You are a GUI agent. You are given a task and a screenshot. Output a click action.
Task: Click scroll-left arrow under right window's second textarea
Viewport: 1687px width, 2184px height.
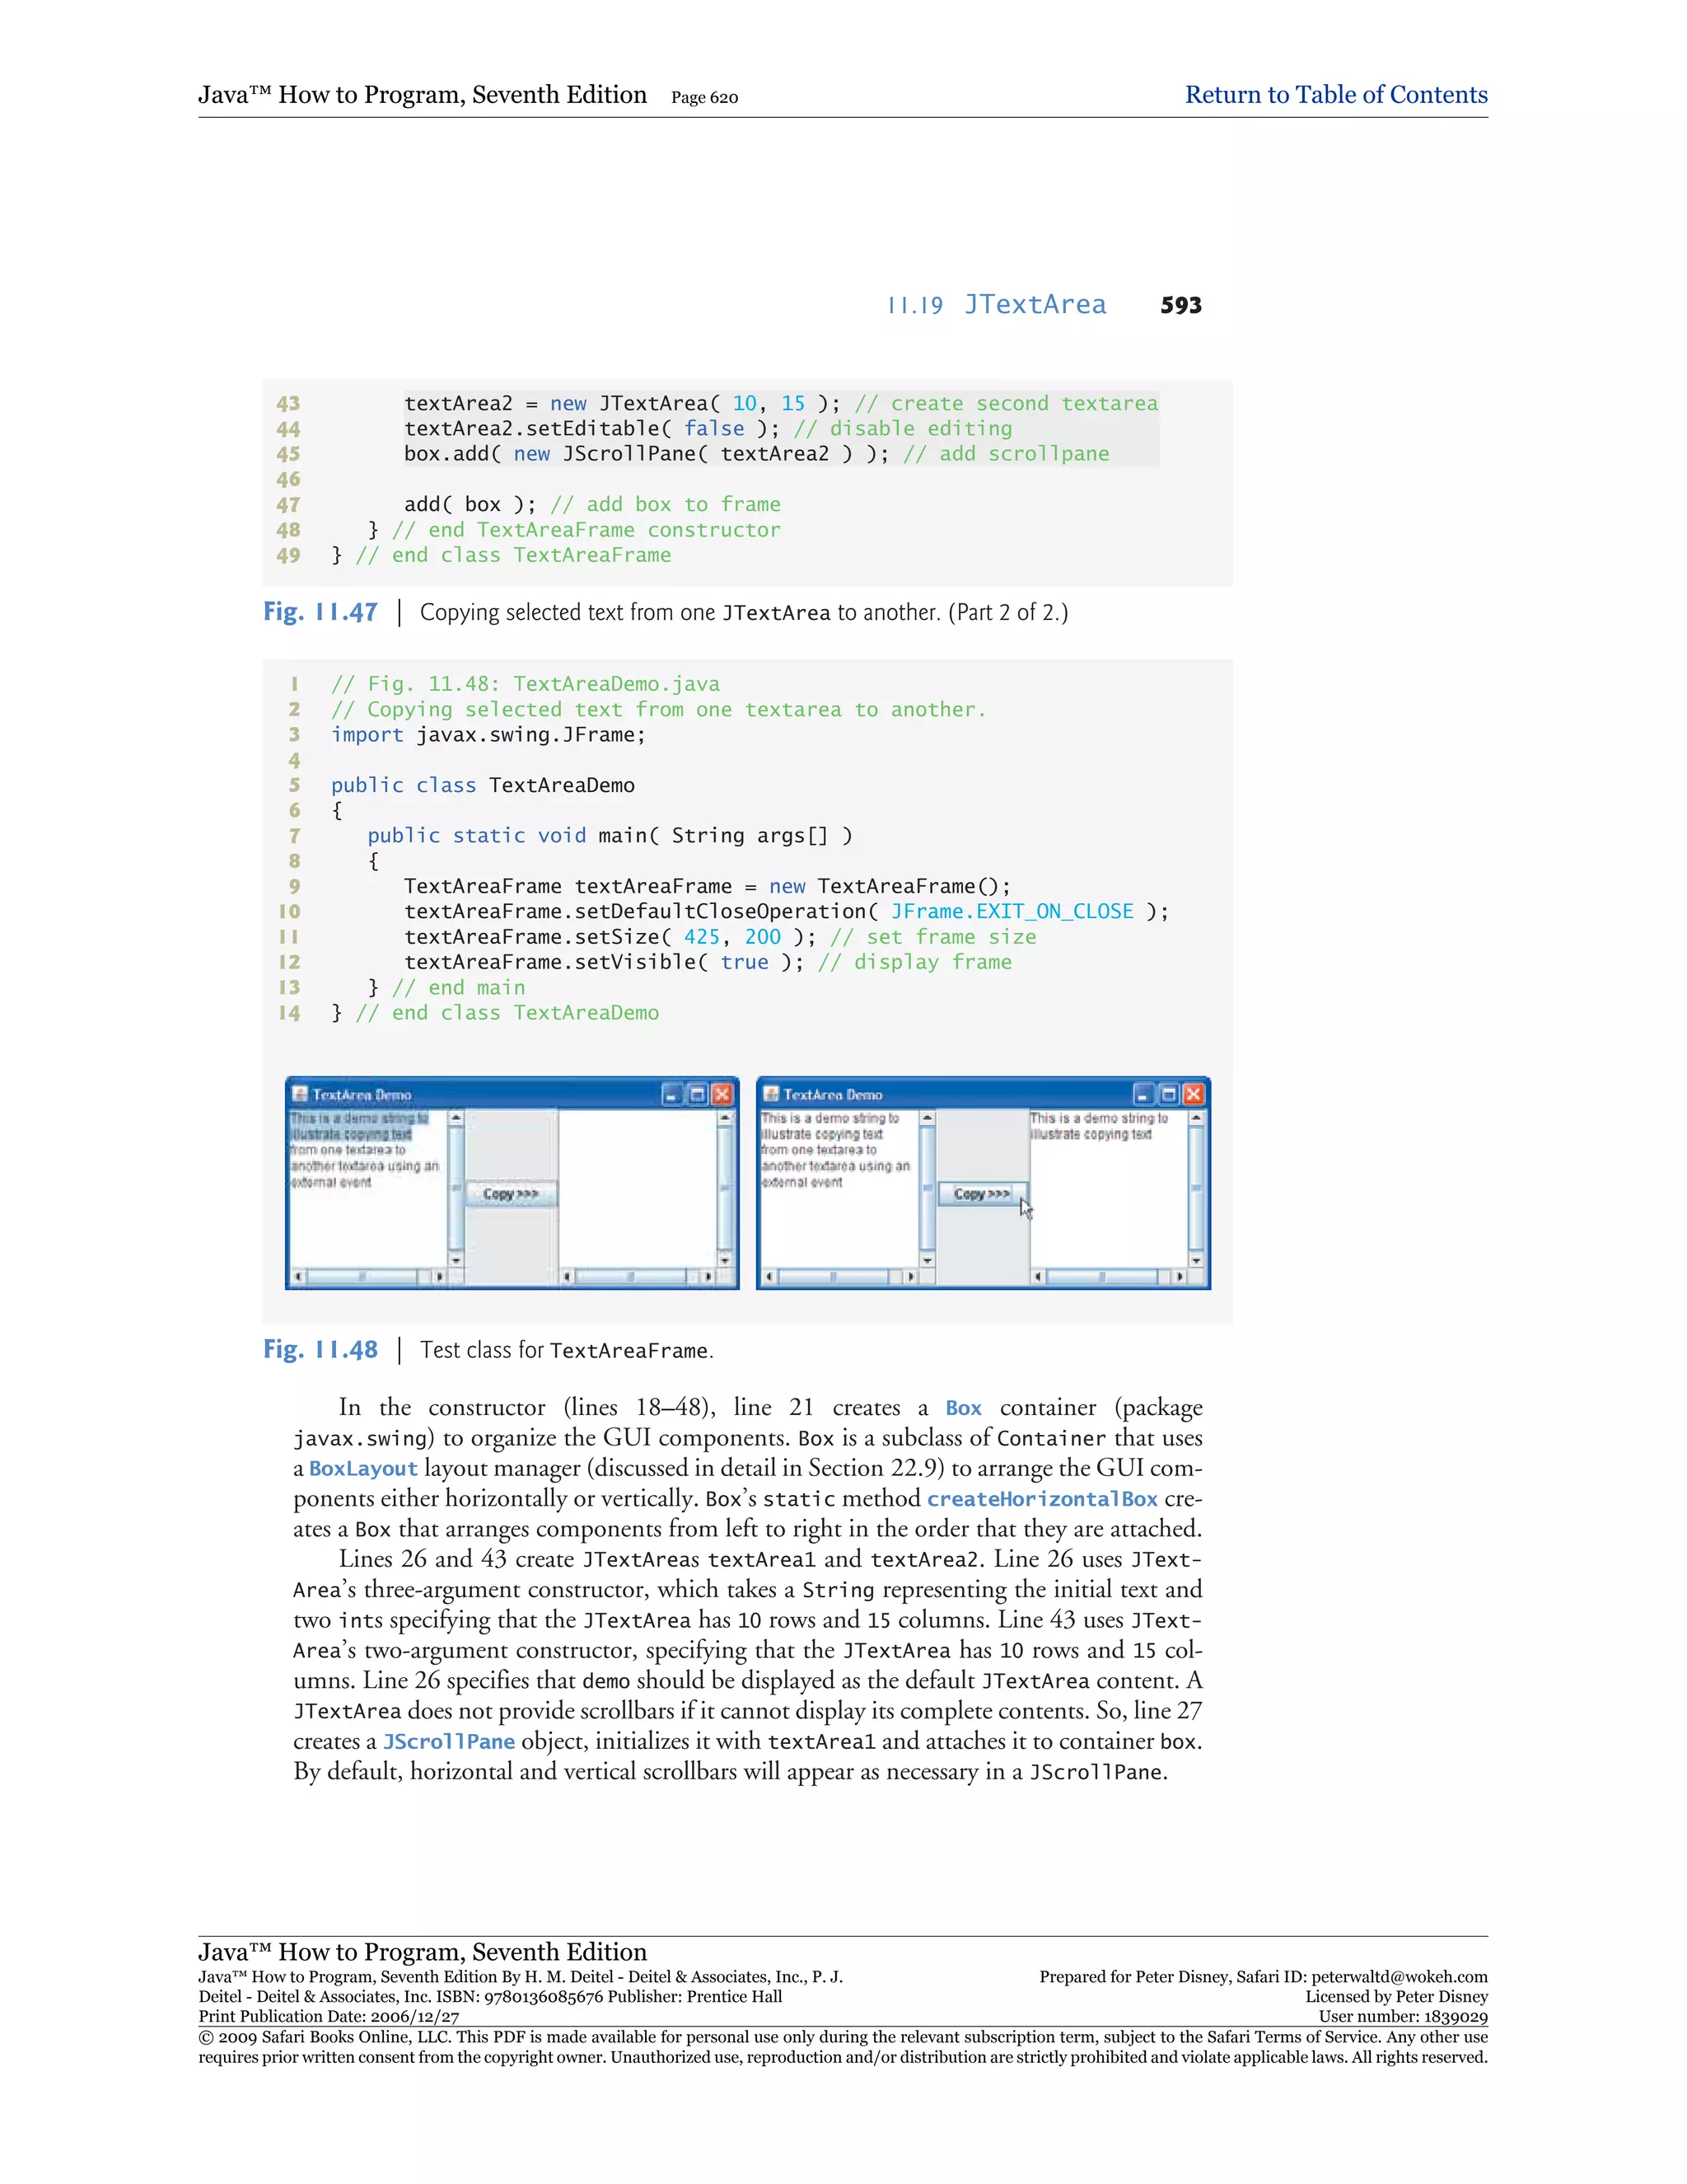pos(1039,1277)
